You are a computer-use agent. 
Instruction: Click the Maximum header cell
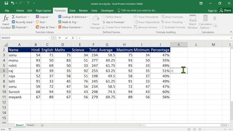coord(125,50)
